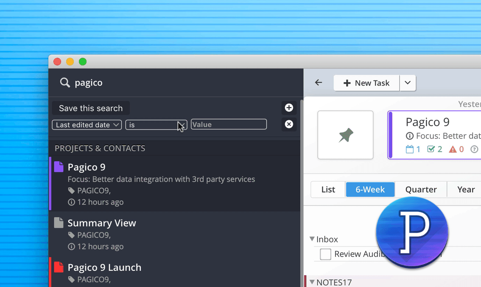Screen dimensions: 481x287
Task: Switch to the Quarter tab
Action: tap(421, 190)
